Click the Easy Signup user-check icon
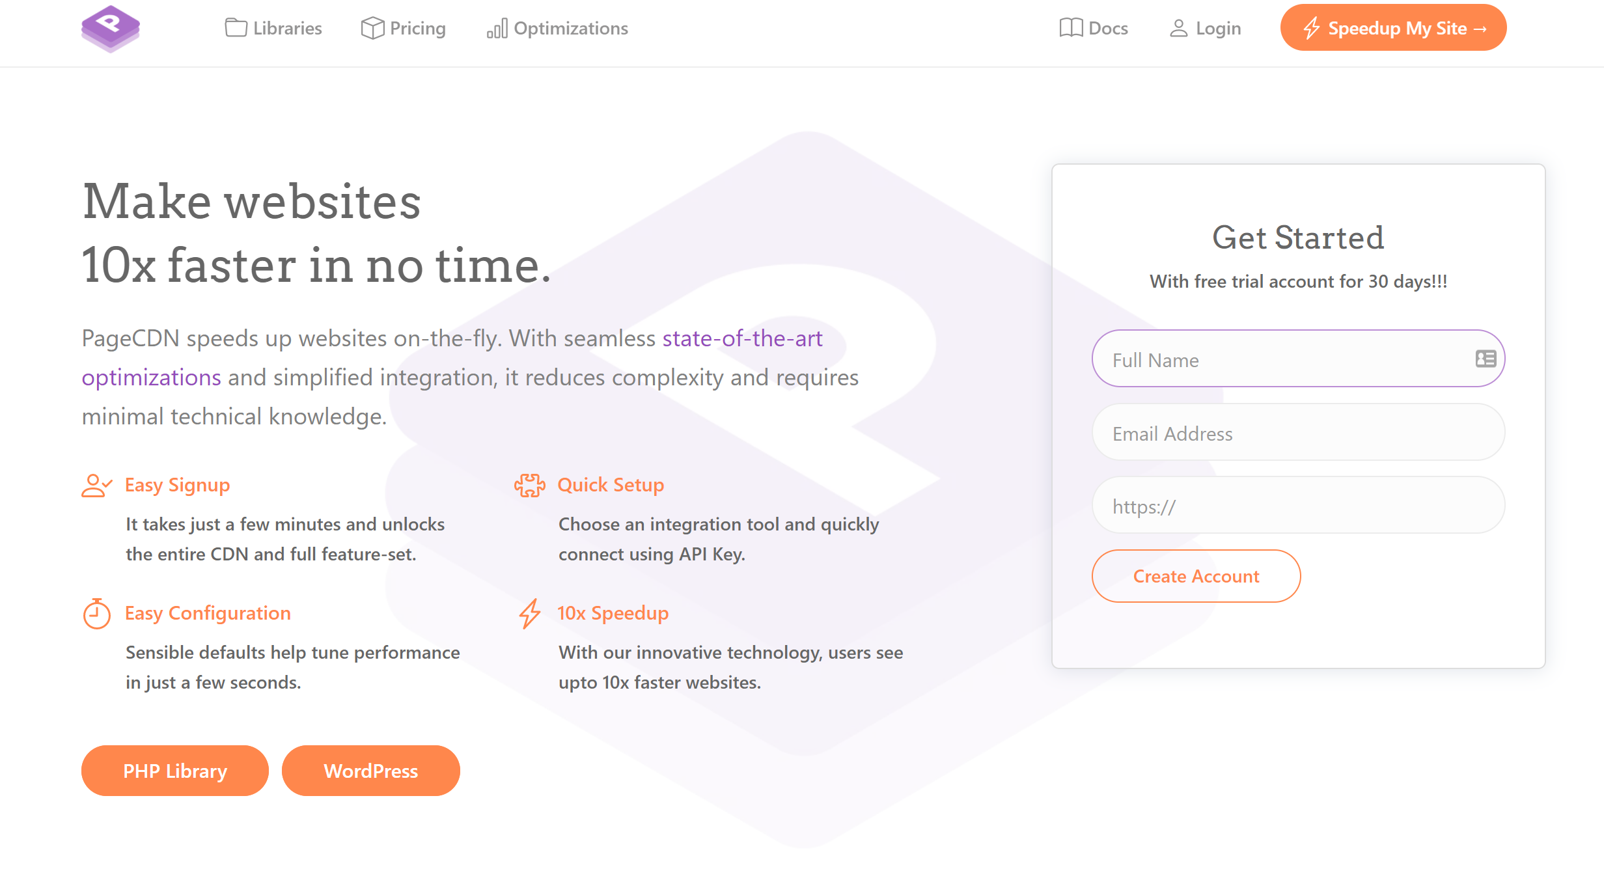 point(96,485)
